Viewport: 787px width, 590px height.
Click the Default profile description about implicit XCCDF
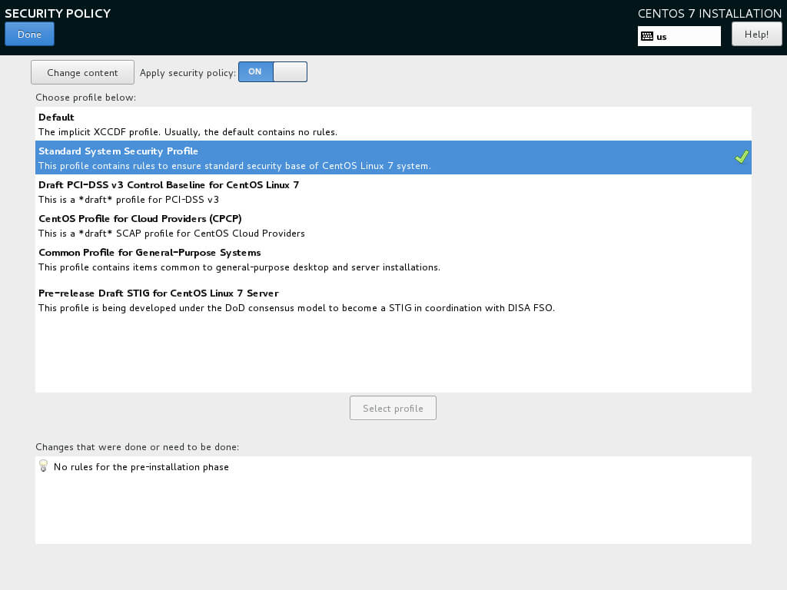coord(188,132)
